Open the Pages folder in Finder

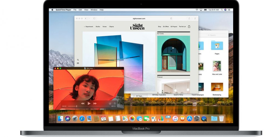(x=217, y=45)
